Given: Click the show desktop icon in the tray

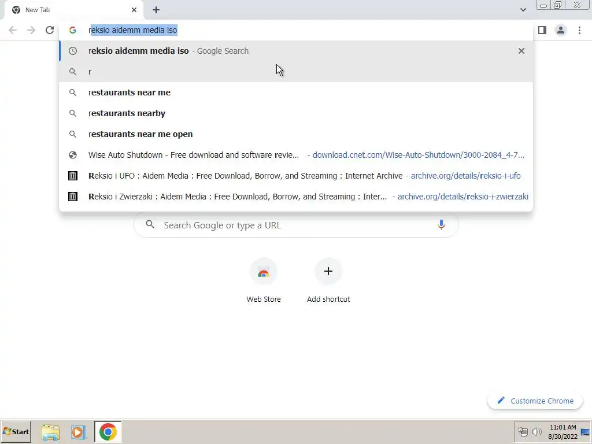Looking at the screenshot, I should tap(586, 432).
